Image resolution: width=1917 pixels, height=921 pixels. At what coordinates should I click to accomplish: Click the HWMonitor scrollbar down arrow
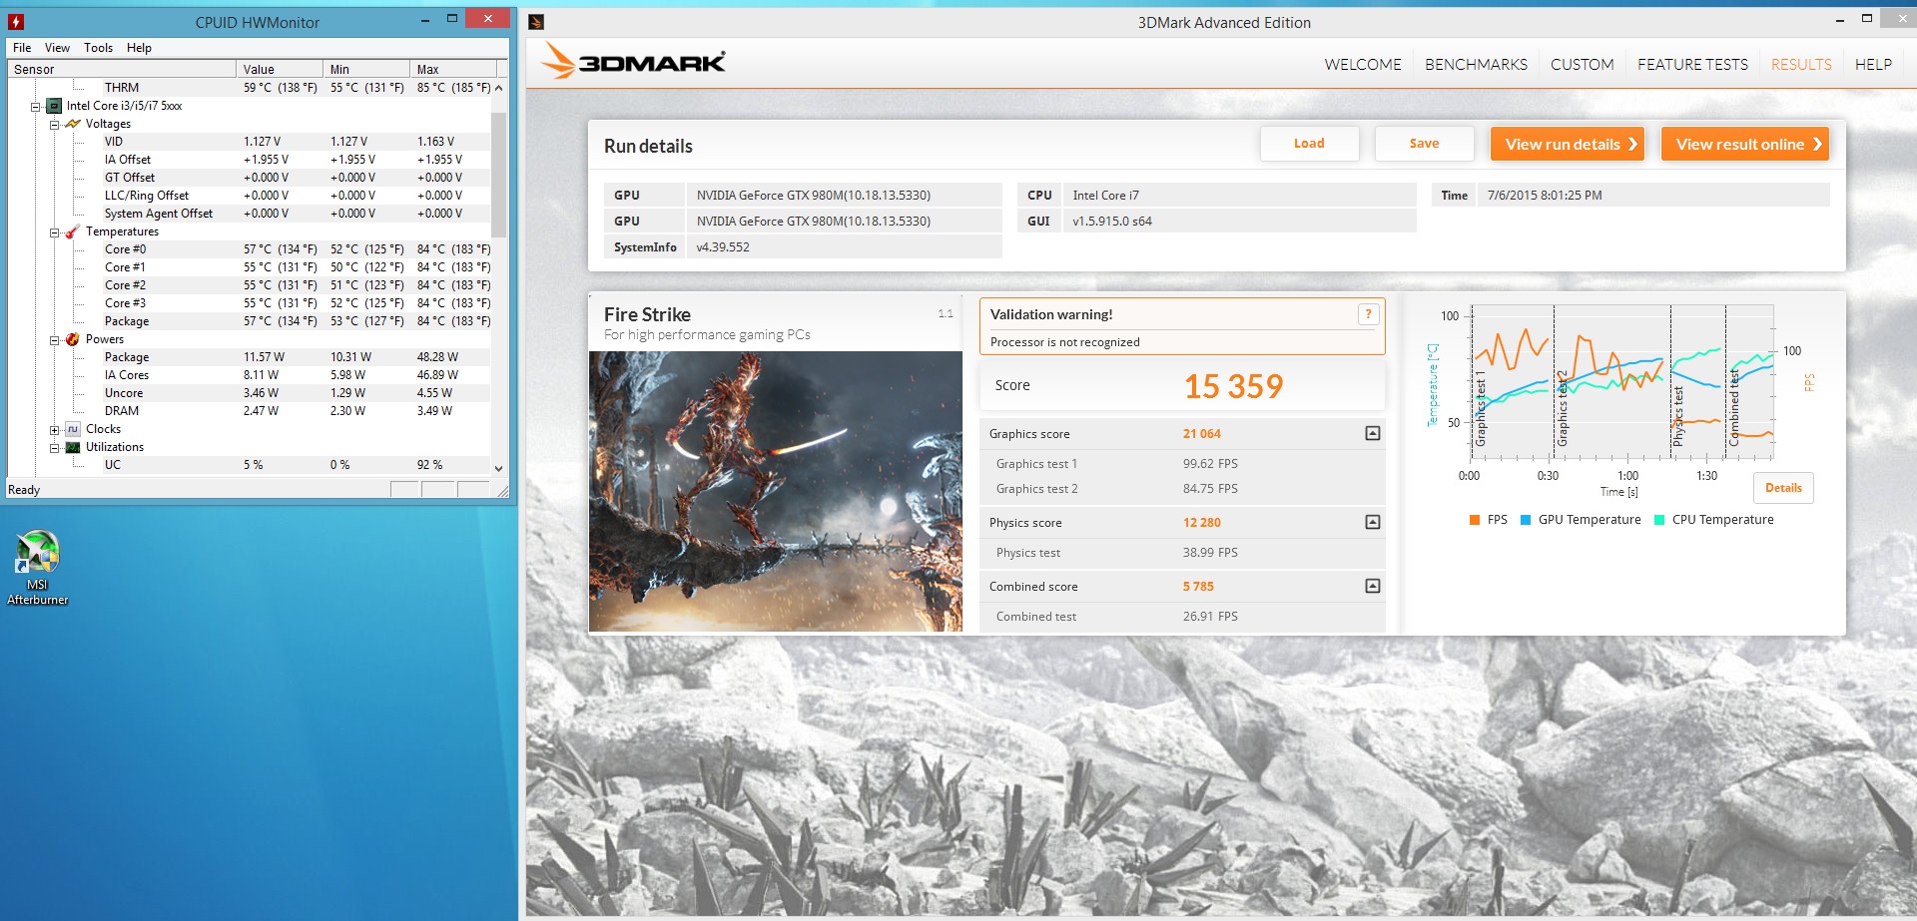[x=498, y=468]
